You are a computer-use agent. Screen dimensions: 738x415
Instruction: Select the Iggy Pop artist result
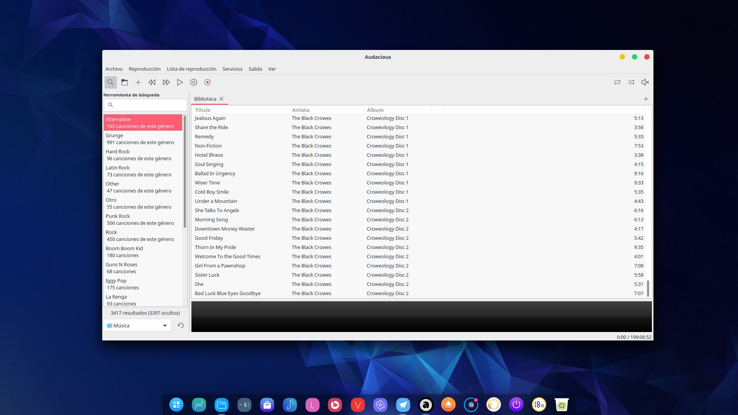[x=143, y=284]
